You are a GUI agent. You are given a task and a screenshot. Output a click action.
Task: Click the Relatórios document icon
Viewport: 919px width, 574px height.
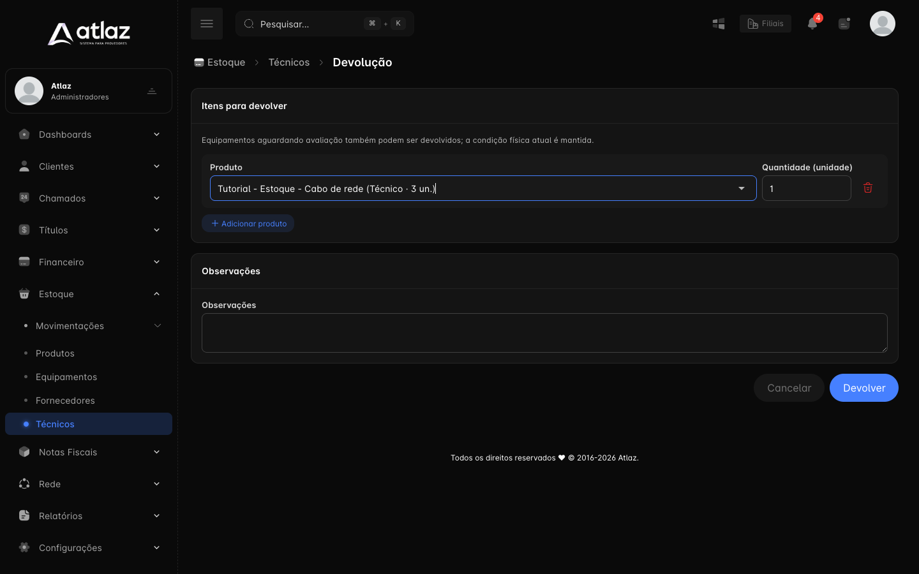coord(24,515)
